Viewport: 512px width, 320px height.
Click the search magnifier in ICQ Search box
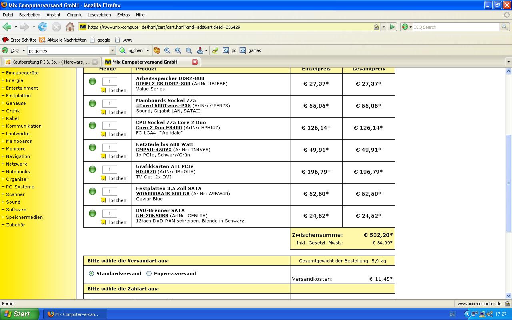point(505,27)
